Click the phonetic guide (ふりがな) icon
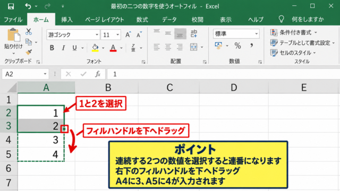340x191 pixels. (x=133, y=48)
